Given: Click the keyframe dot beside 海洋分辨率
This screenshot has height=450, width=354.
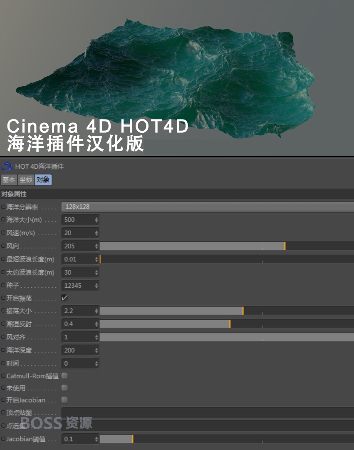Looking at the screenshot, I should tap(3, 206).
